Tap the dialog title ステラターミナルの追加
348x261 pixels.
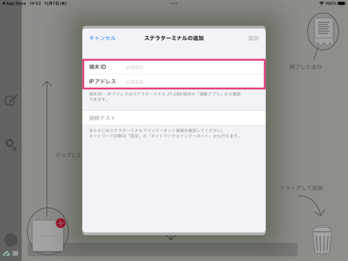(174, 38)
